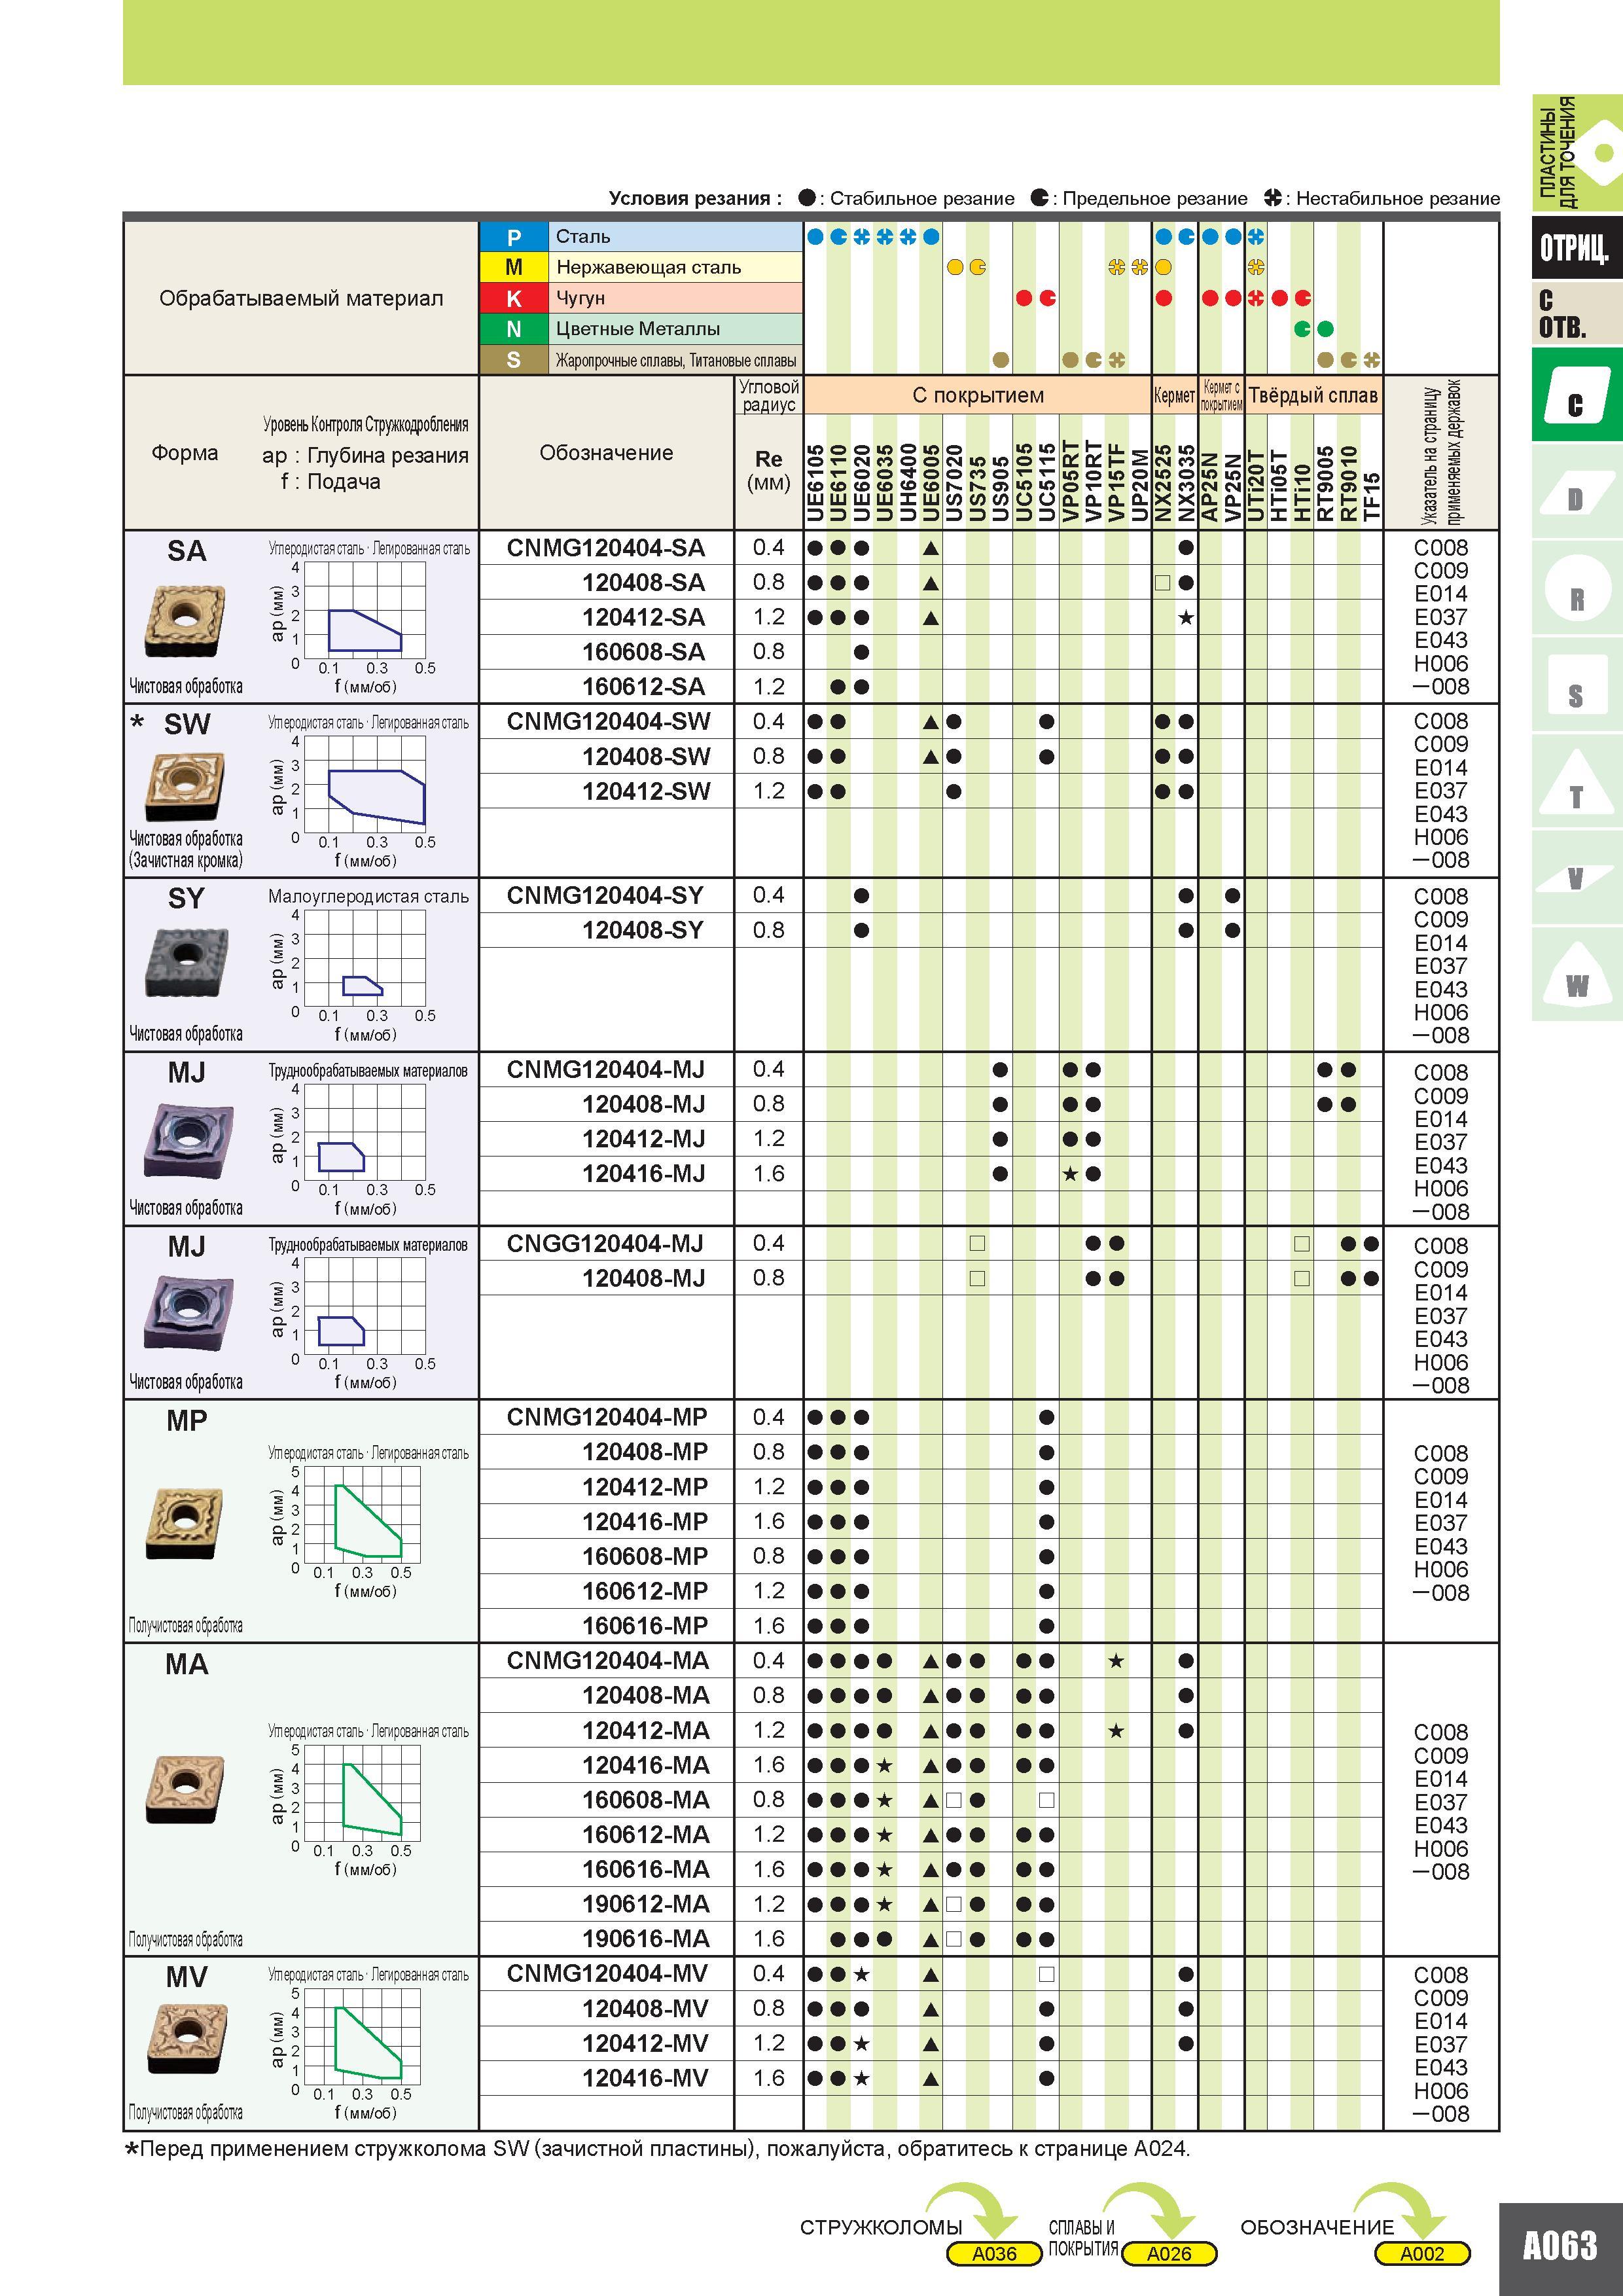Open the A026 grades and coatings page reference
Screen dimensions: 1623x2296
(1169, 2254)
